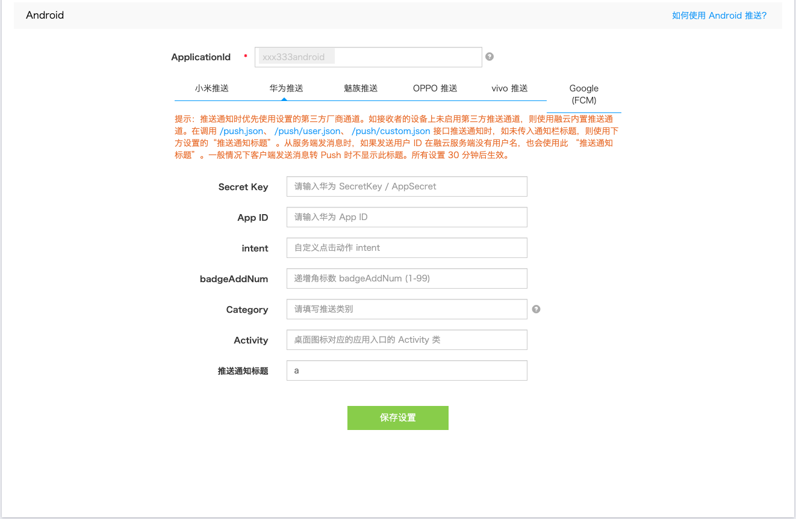Follow the /push/user.json link
The image size is (796, 519).
click(307, 131)
